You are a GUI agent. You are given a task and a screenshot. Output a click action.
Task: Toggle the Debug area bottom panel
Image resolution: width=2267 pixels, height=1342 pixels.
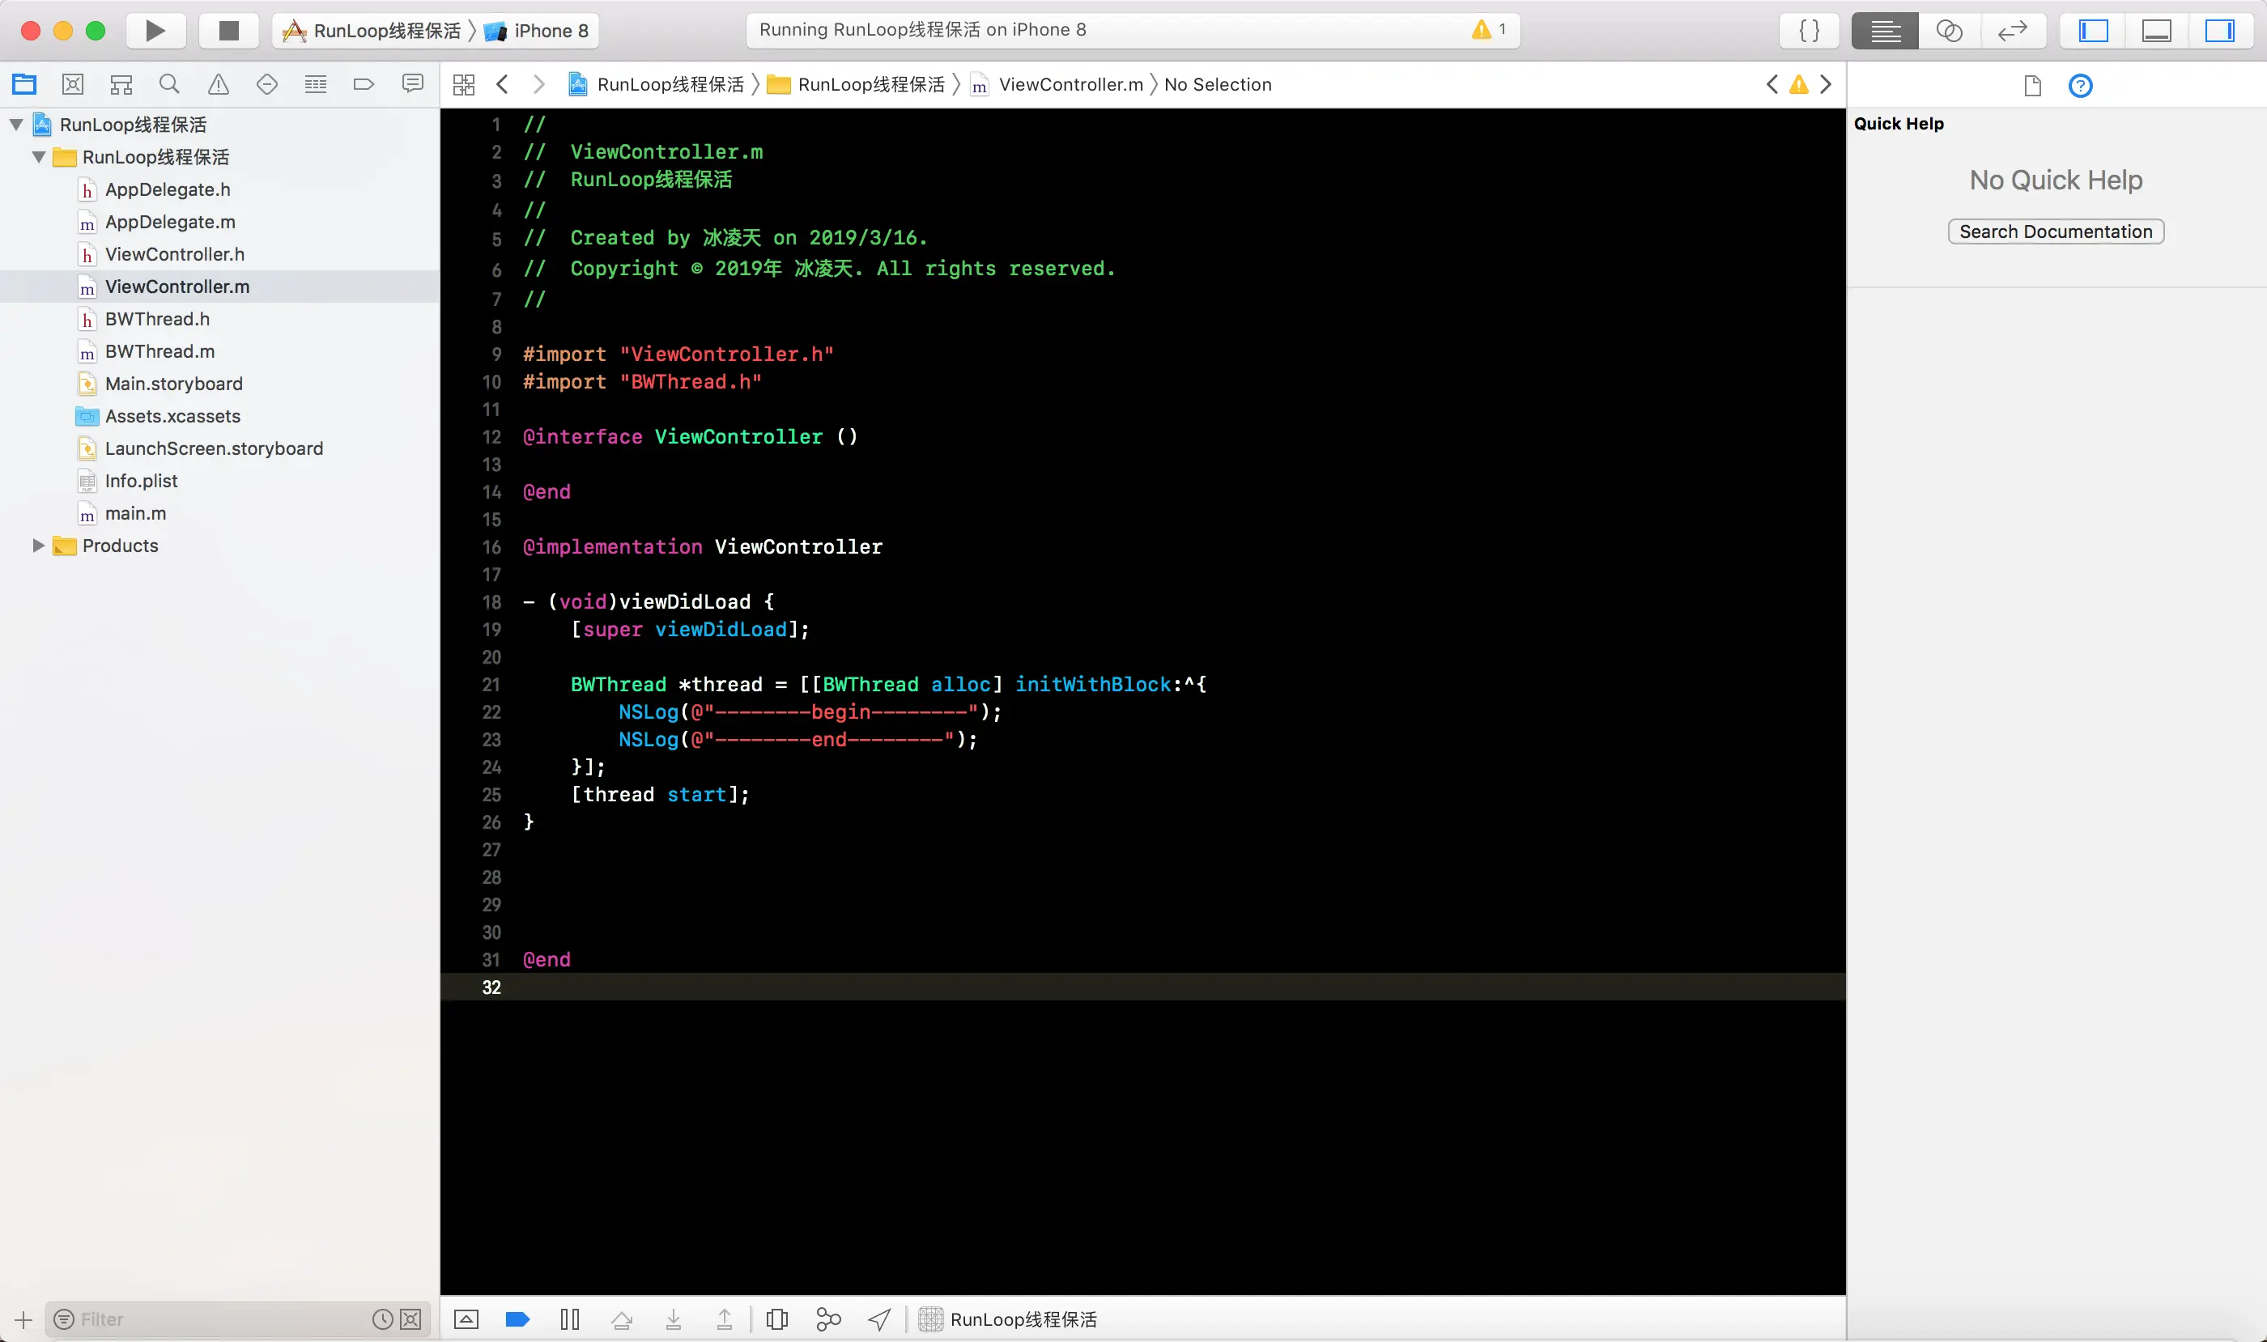pyautogui.click(x=2157, y=31)
